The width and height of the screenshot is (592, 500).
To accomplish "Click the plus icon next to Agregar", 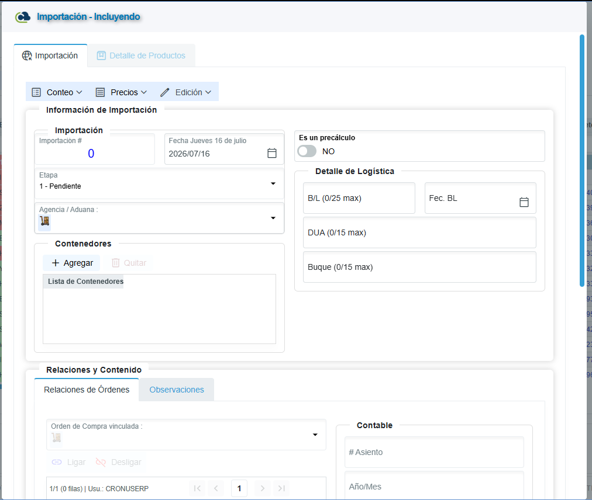I will click(x=56, y=263).
